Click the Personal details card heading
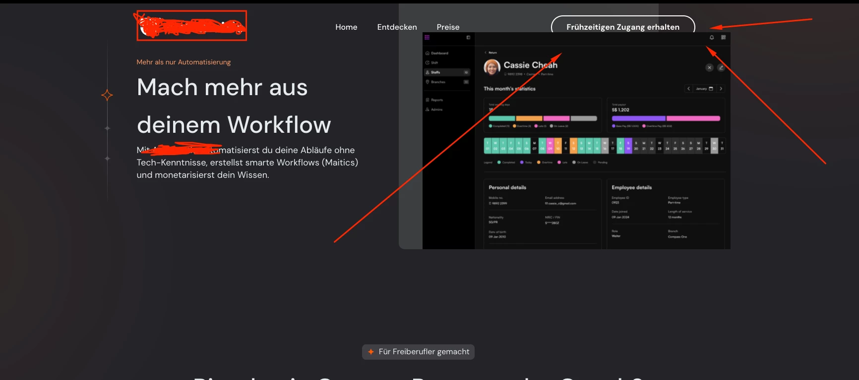The image size is (859, 380). point(507,187)
